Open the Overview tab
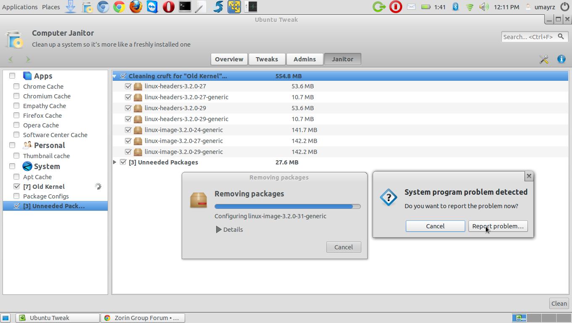 pos(229,59)
